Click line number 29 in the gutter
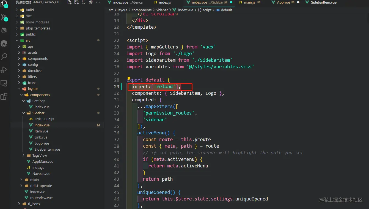The height and width of the screenshot is (209, 369). tap(117, 86)
